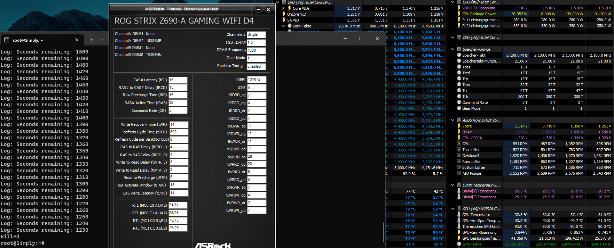Click the DRAM Frequency field showing 4200
Screen dimensions: 614x248
click(256, 50)
